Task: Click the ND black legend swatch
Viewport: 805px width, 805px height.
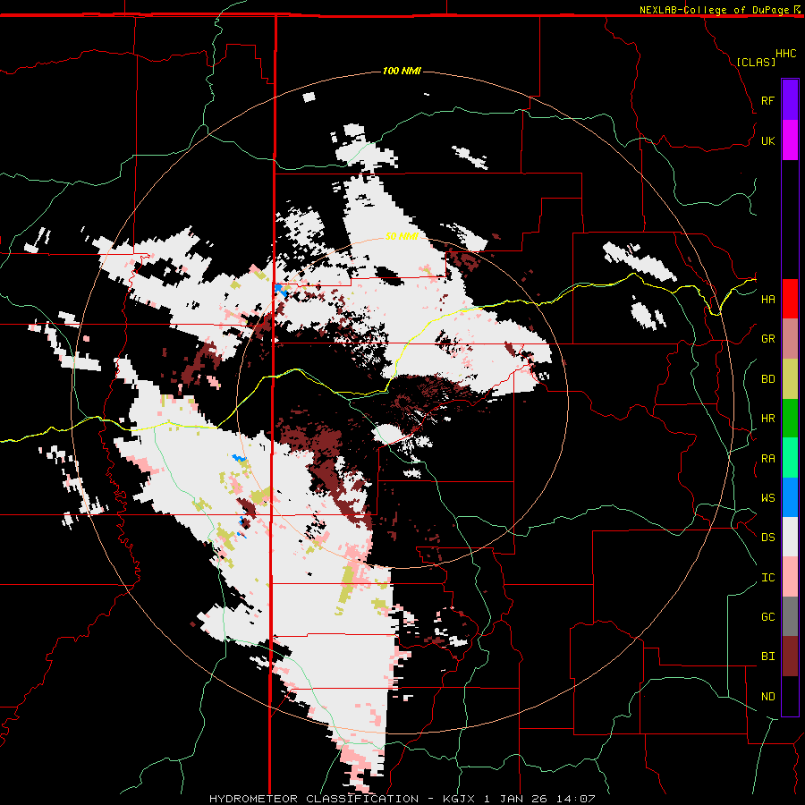Action: click(x=790, y=696)
